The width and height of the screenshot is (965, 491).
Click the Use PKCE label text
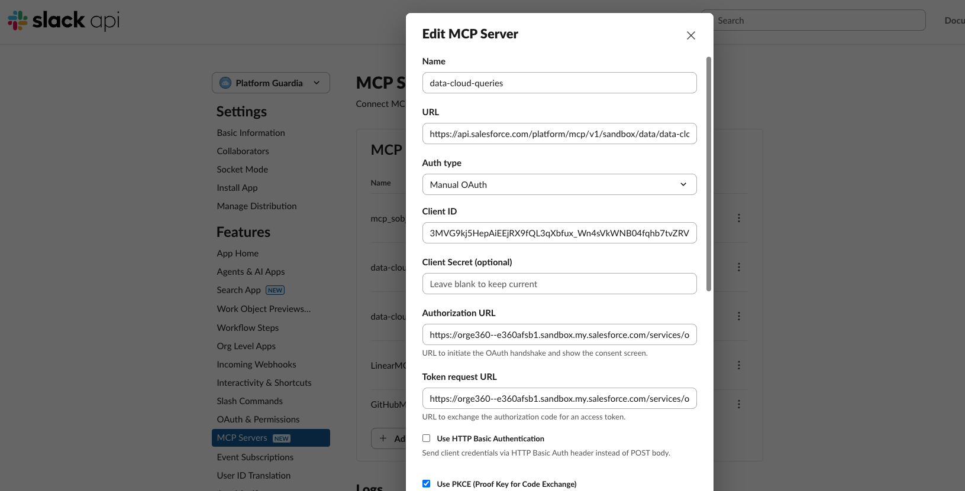click(x=506, y=484)
